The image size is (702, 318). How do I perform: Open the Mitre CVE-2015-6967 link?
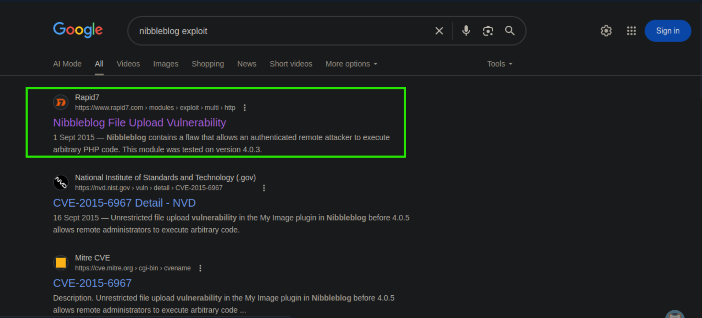pos(92,283)
